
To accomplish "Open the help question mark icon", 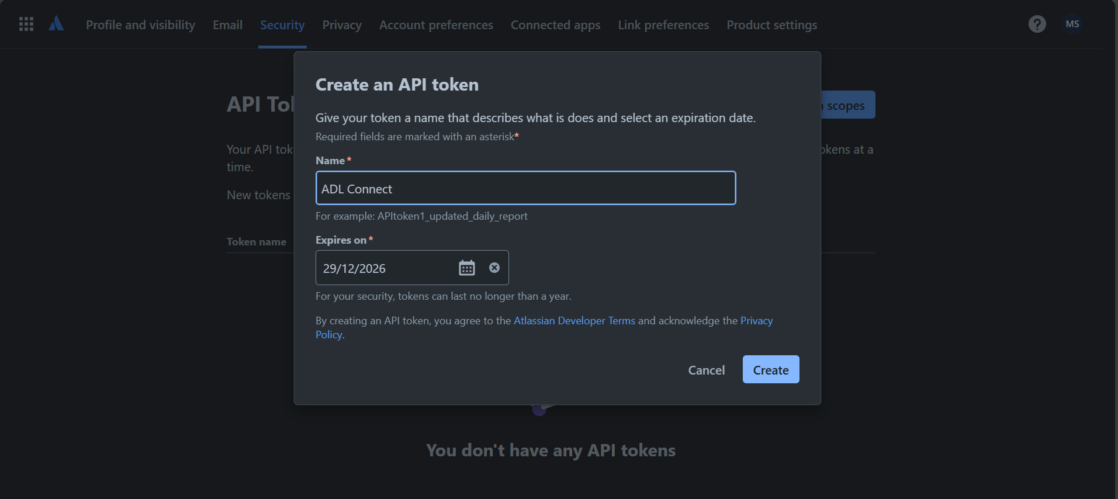I will click(x=1037, y=24).
